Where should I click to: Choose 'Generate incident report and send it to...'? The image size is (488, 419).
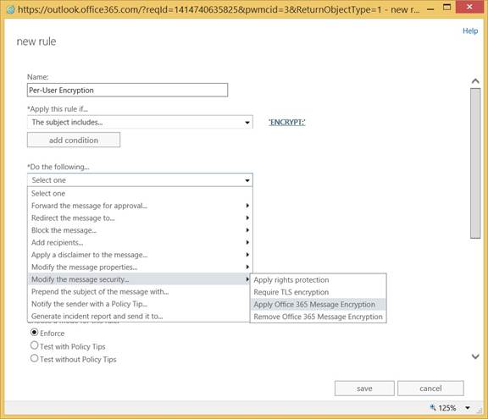(x=140, y=316)
